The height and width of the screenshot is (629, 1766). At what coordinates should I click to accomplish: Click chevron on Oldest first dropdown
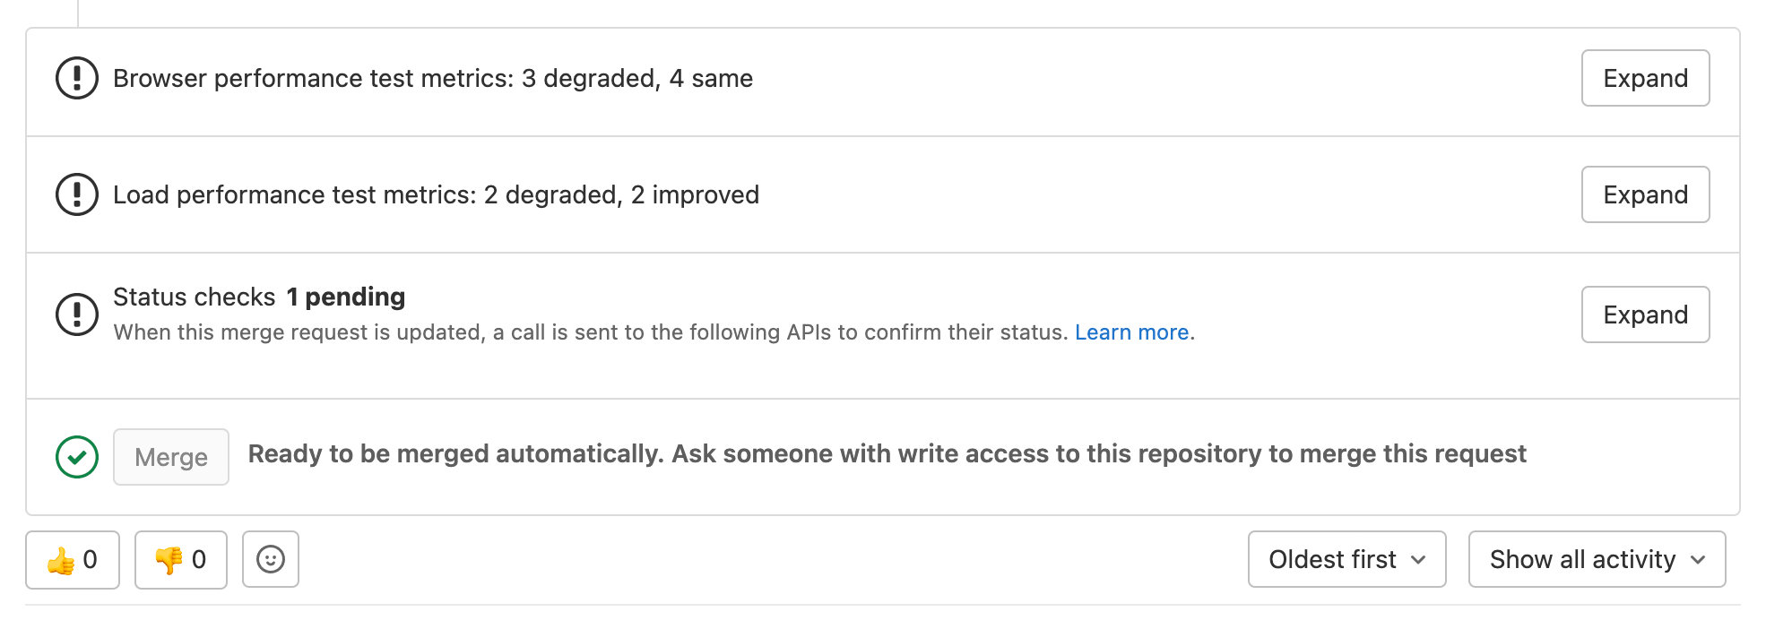pyautogui.click(x=1418, y=560)
